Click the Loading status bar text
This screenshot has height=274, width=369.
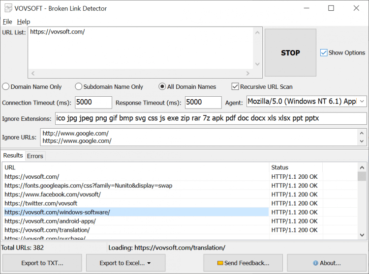[167, 247]
